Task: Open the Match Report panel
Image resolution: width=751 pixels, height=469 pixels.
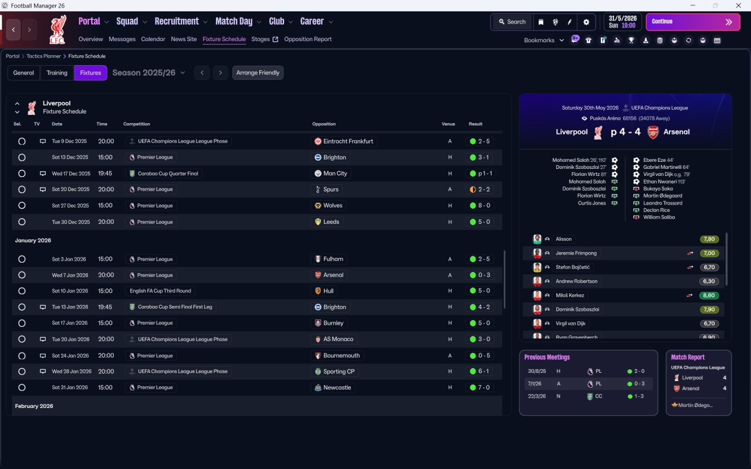Action: click(x=699, y=383)
